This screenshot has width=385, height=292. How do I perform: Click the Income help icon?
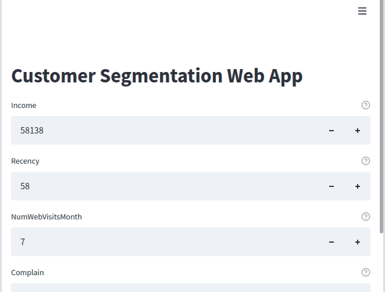366,105
